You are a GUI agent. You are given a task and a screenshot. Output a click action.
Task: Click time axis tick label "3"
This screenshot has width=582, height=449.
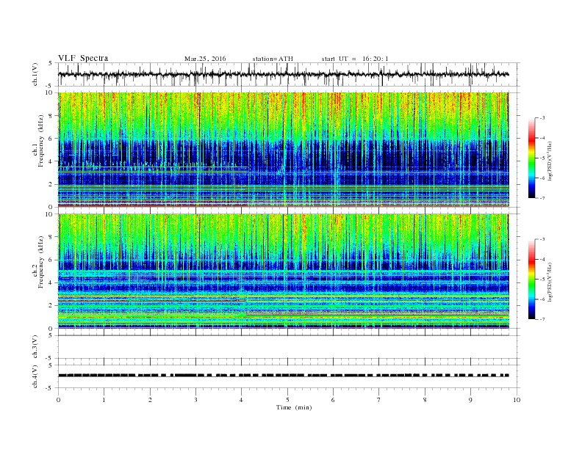(x=195, y=400)
